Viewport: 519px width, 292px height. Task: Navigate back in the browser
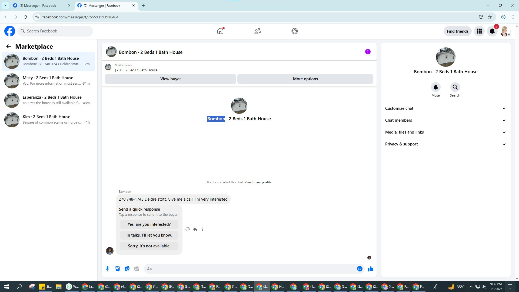pyautogui.click(x=6, y=17)
